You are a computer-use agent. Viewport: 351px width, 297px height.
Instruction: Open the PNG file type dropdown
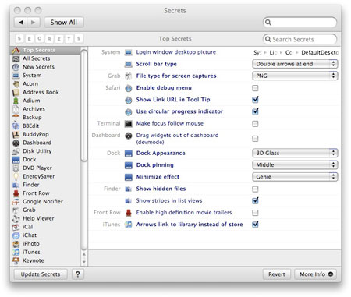[x=295, y=76]
